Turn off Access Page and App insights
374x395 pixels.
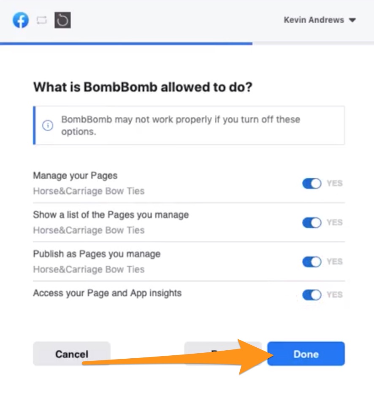tap(312, 295)
